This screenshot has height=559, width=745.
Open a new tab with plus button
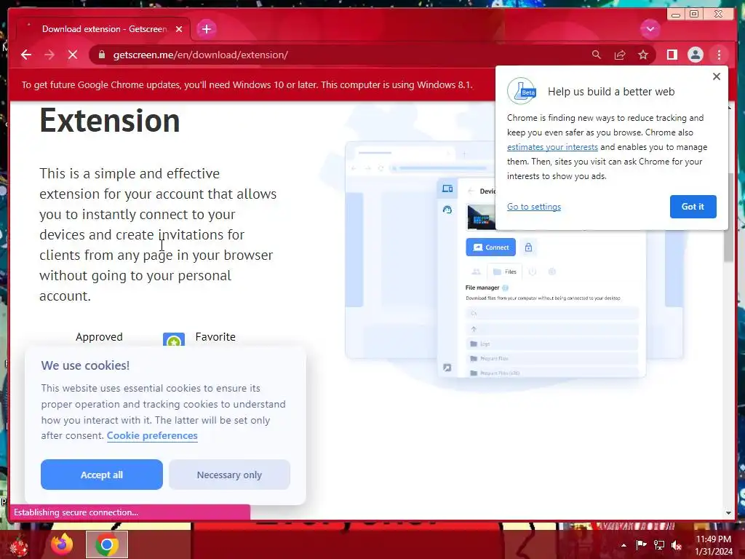206,29
